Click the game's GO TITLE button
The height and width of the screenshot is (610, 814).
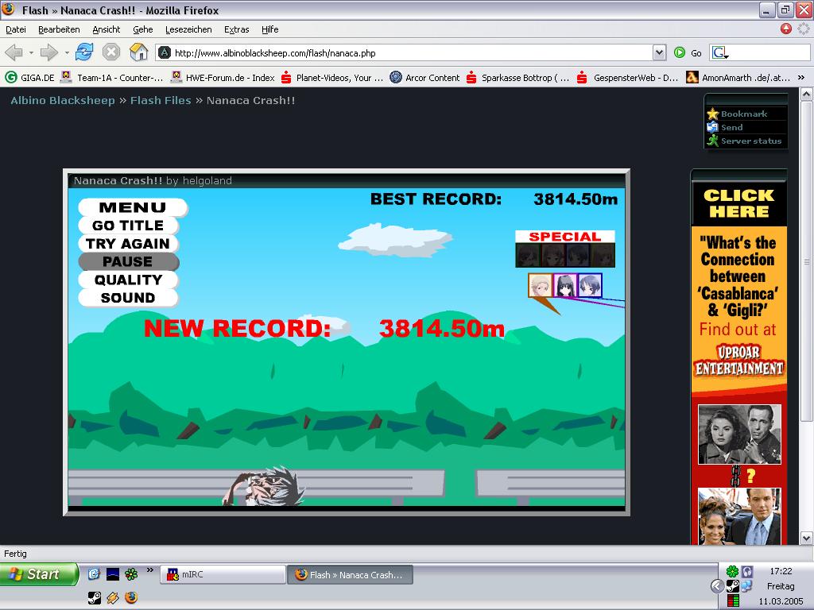point(128,226)
